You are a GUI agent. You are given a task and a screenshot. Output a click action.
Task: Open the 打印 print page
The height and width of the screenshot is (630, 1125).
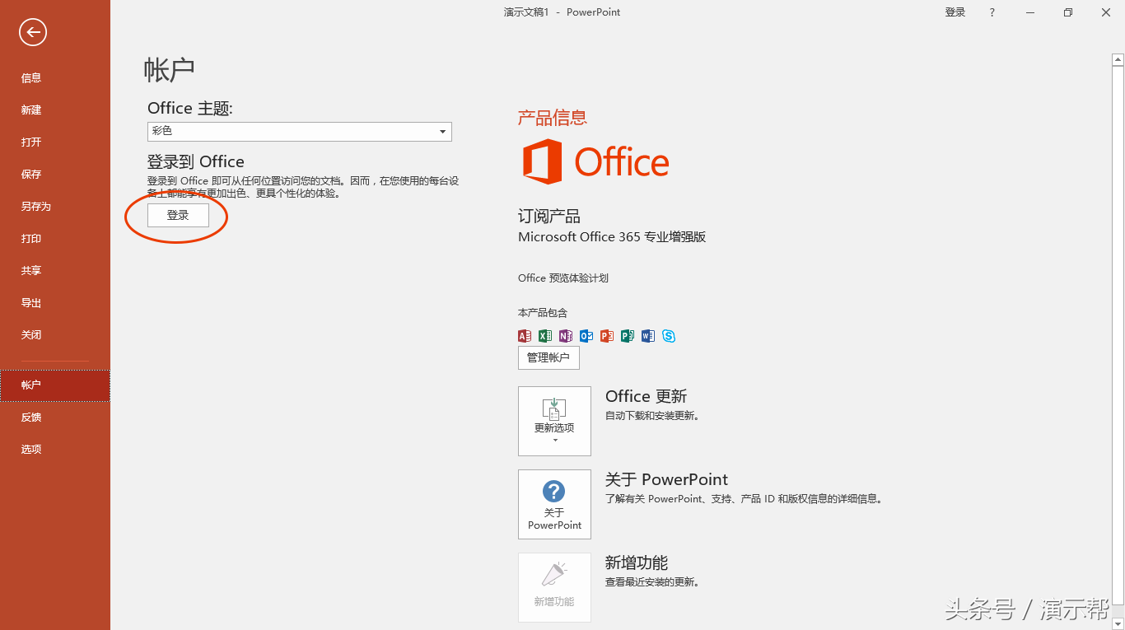pos(55,239)
